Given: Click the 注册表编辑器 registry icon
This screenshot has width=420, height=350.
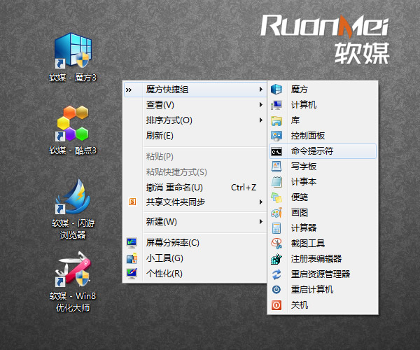Looking at the screenshot, I should 276,259.
